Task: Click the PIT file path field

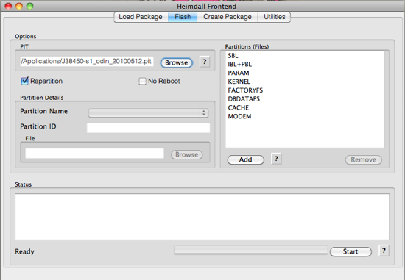Action: 87,61
